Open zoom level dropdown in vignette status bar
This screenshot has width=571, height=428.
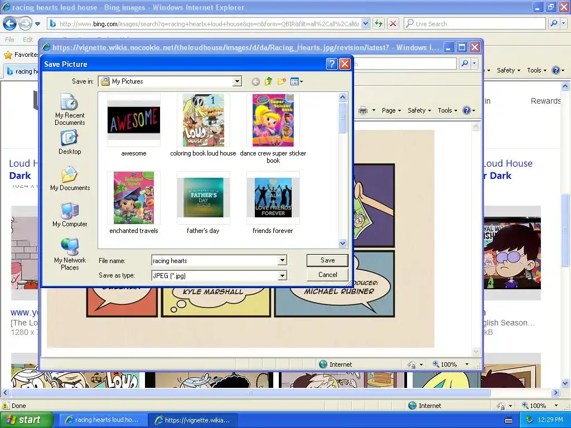click(x=467, y=364)
